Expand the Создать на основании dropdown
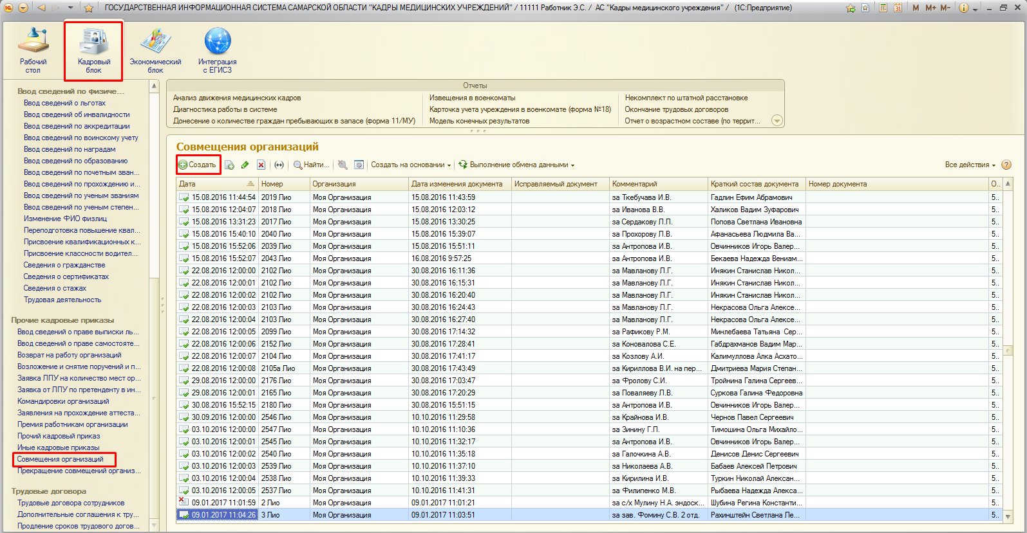Image resolution: width=1027 pixels, height=533 pixels. [x=410, y=165]
